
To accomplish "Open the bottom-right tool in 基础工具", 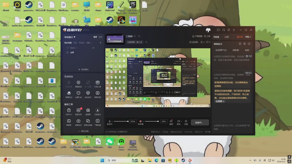I will (97, 122).
